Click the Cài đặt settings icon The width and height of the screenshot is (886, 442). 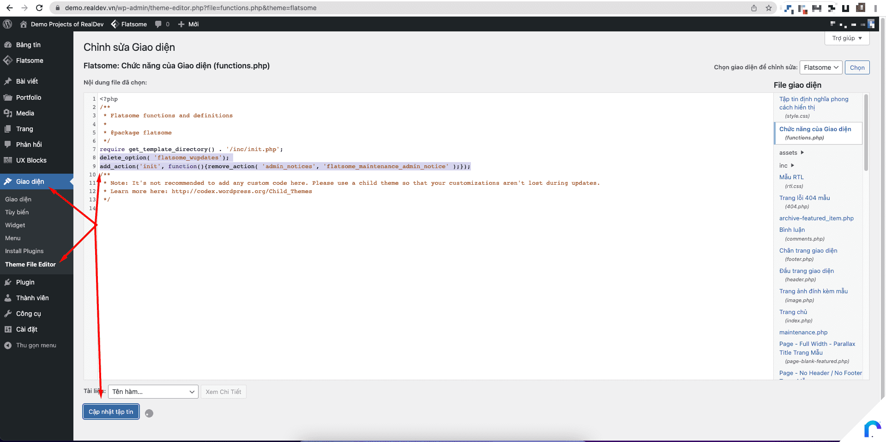8,329
